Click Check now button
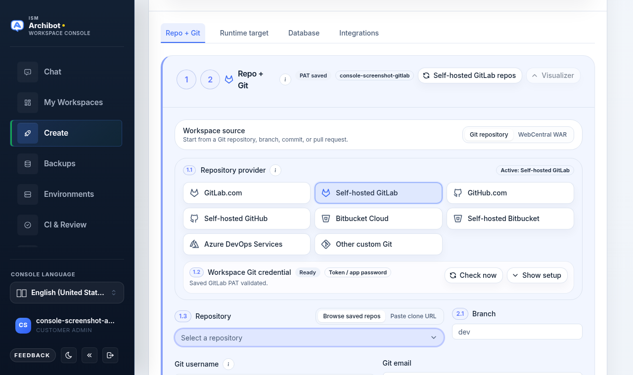633x375 pixels. (474, 275)
